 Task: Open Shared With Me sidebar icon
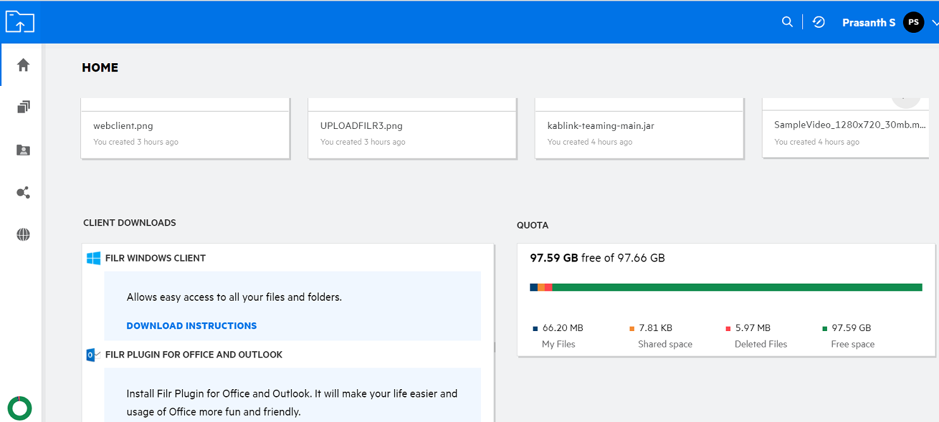tap(23, 150)
